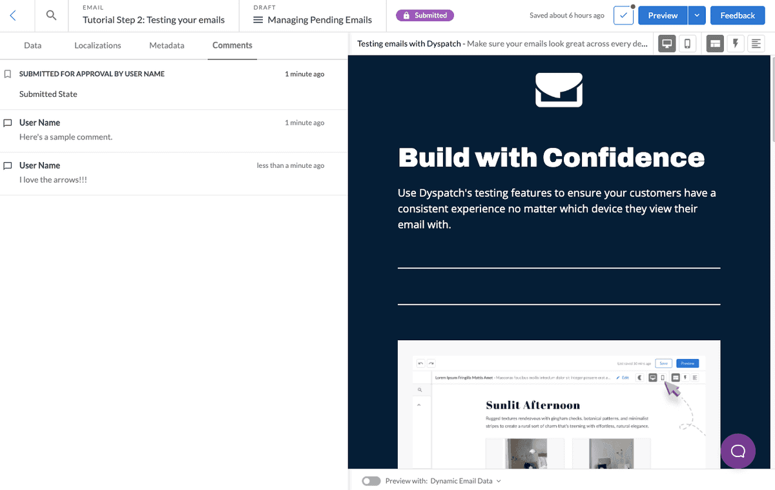This screenshot has width=775, height=490.
Task: Expand the Dynamic Email Data dropdown
Action: click(x=466, y=481)
